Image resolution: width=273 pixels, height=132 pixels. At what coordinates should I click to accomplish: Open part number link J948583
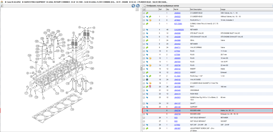click(177, 13)
